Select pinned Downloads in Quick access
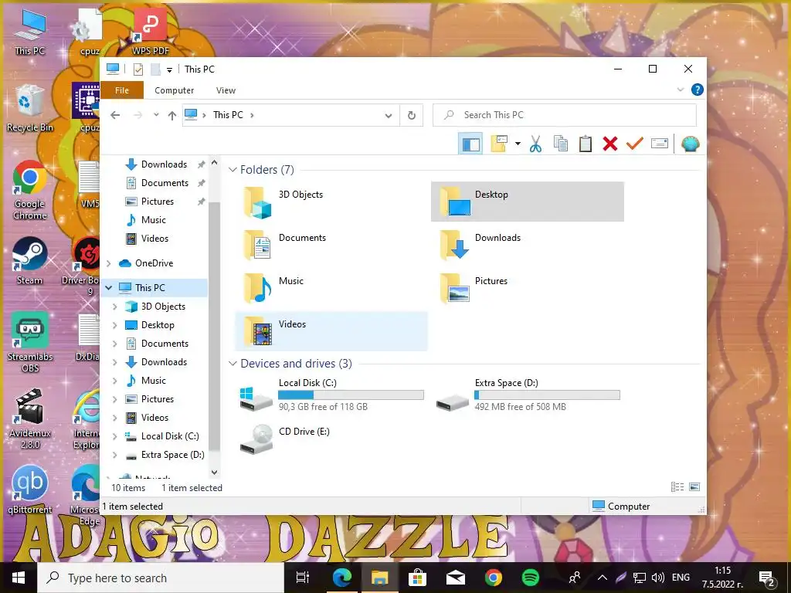This screenshot has width=791, height=593. [164, 164]
